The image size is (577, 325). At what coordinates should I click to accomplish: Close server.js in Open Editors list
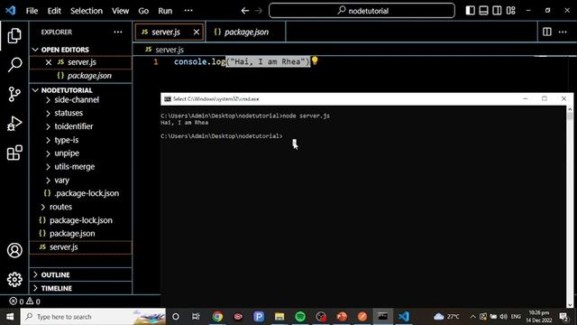[48, 62]
